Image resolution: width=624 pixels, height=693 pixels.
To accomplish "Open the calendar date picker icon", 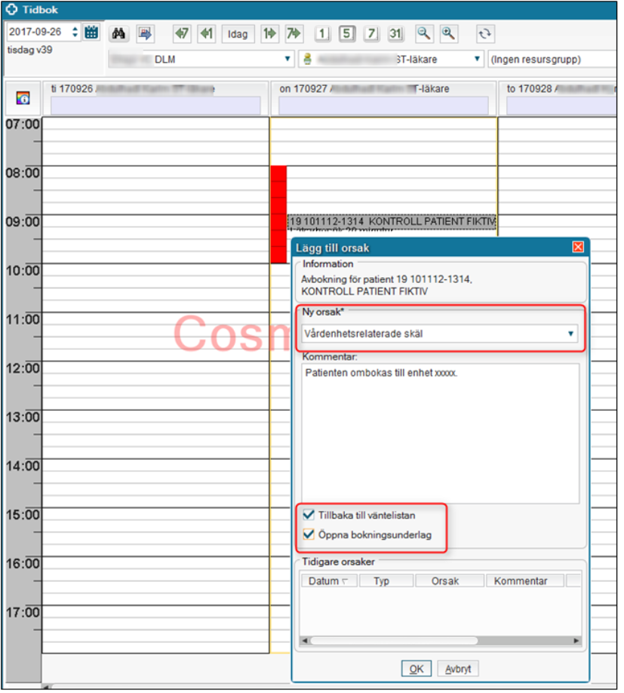I will tap(91, 32).
